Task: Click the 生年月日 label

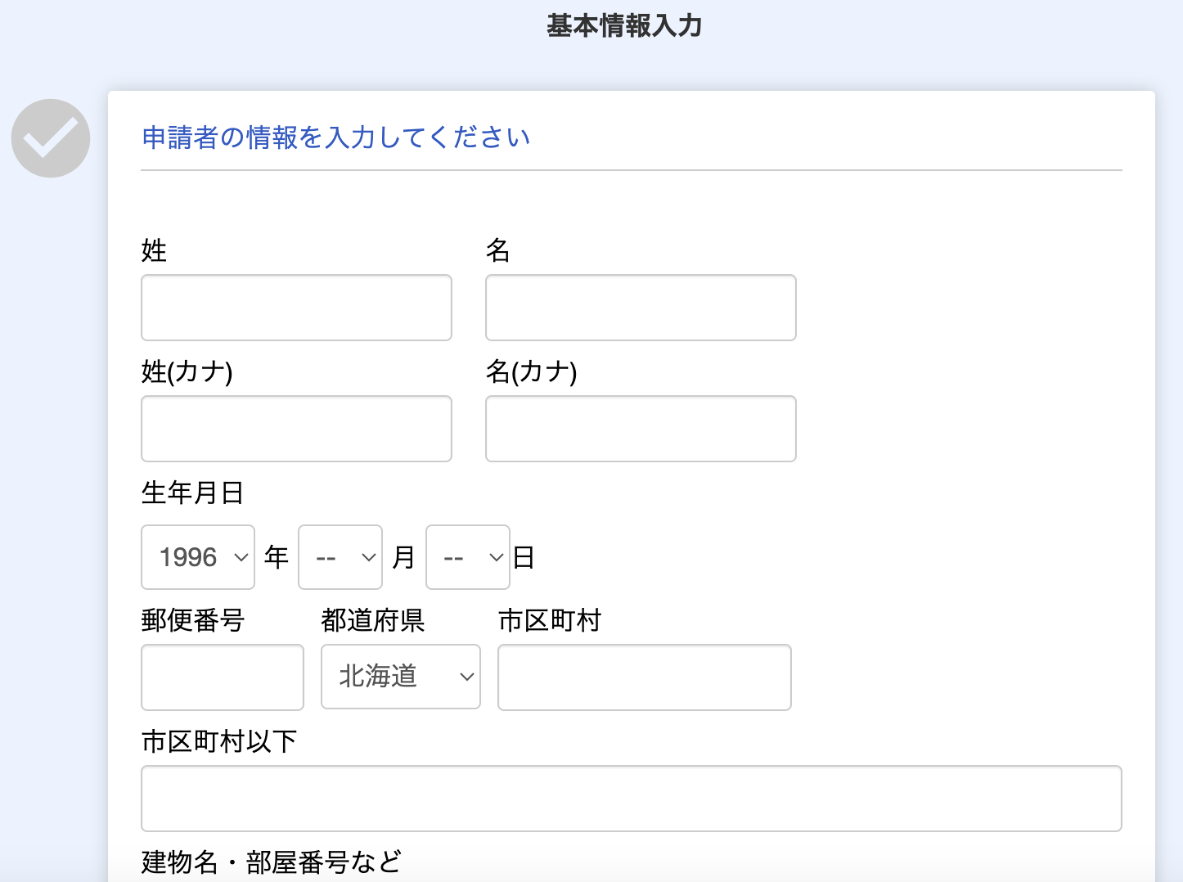Action: point(192,493)
